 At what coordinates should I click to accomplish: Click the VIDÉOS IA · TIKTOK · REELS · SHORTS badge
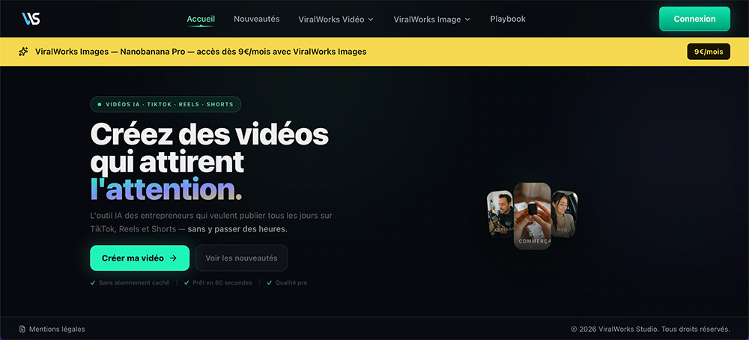pyautogui.click(x=166, y=104)
